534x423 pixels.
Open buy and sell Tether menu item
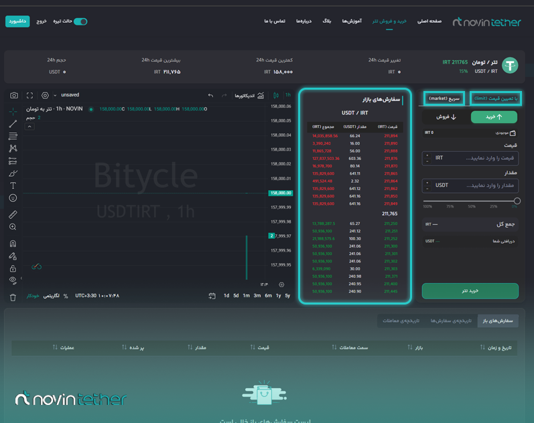coord(389,21)
